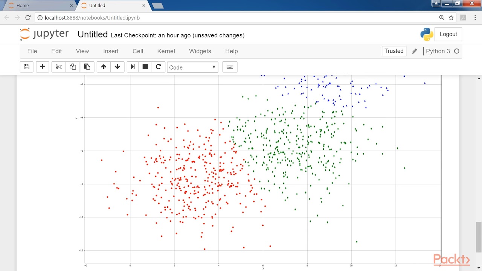The height and width of the screenshot is (271, 482).
Task: Open the Widgets menu
Action: coord(200,51)
